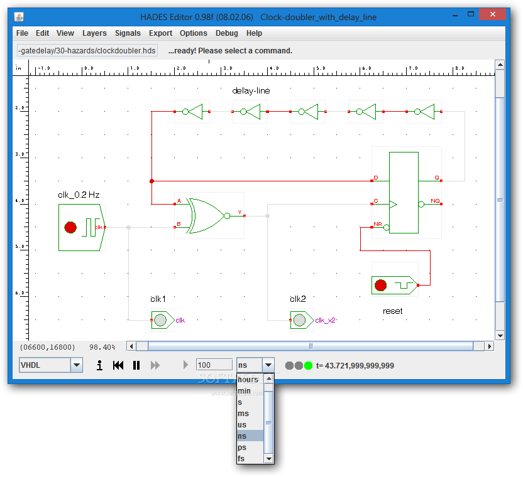This screenshot has width=523, height=477.
Task: Click the horizontal scrollbar right arrow
Action: 489,346
